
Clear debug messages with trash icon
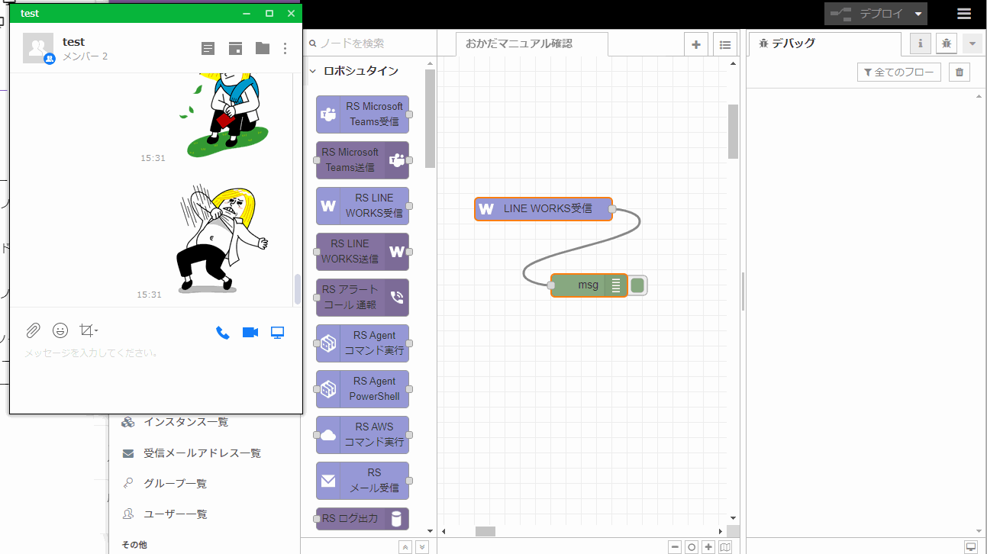tap(960, 72)
